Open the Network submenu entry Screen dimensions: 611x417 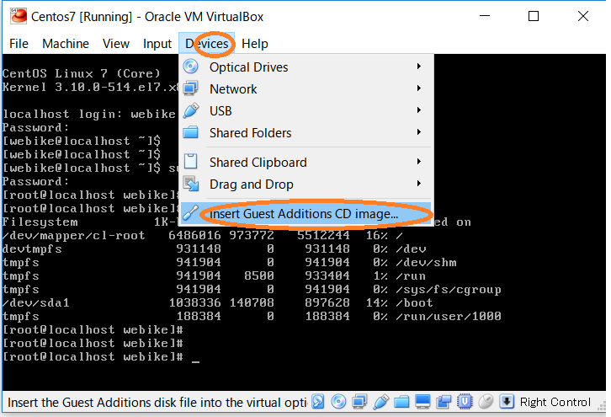pos(305,89)
